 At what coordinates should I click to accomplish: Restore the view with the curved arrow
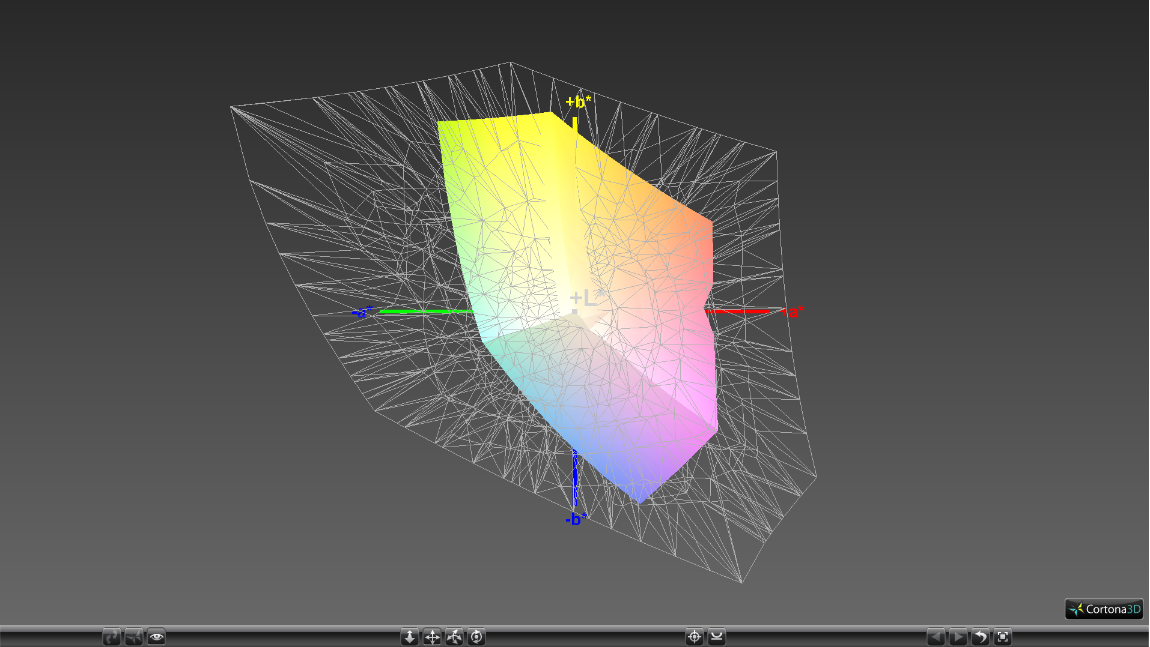pyautogui.click(x=981, y=637)
